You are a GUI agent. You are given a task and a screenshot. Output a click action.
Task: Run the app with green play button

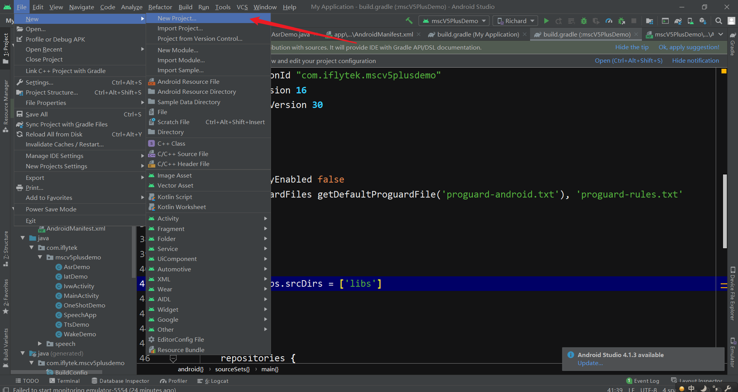coord(546,21)
